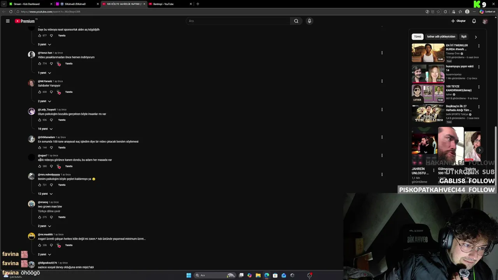Open options menu for @McYarasiz comment
The width and height of the screenshot is (498, 280).
pyautogui.click(x=382, y=81)
